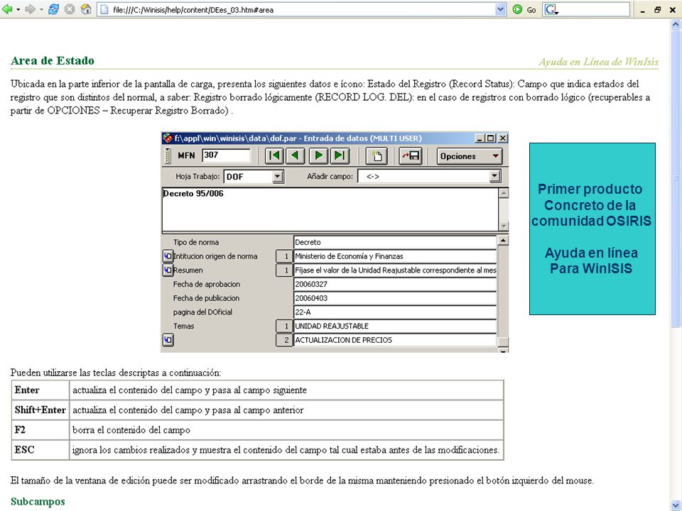Open the address bar history dropdown
The height and width of the screenshot is (511, 682).
pyautogui.click(x=500, y=9)
